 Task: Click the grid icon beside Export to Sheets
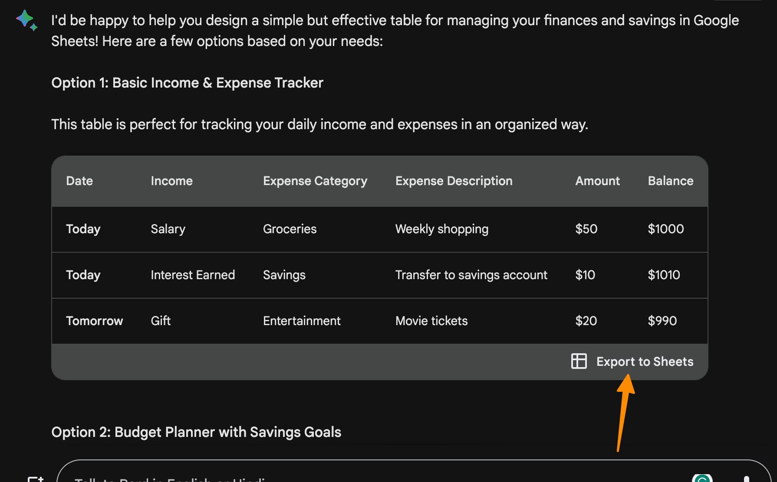579,361
